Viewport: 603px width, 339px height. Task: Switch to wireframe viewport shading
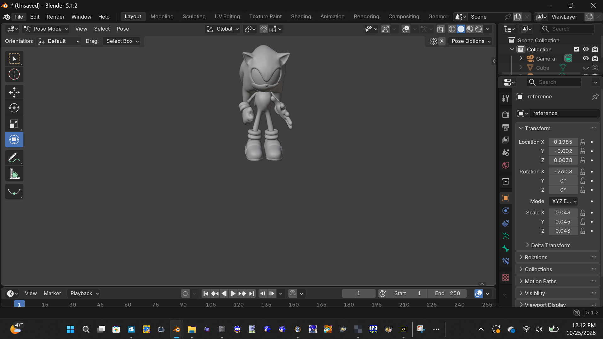[452, 29]
